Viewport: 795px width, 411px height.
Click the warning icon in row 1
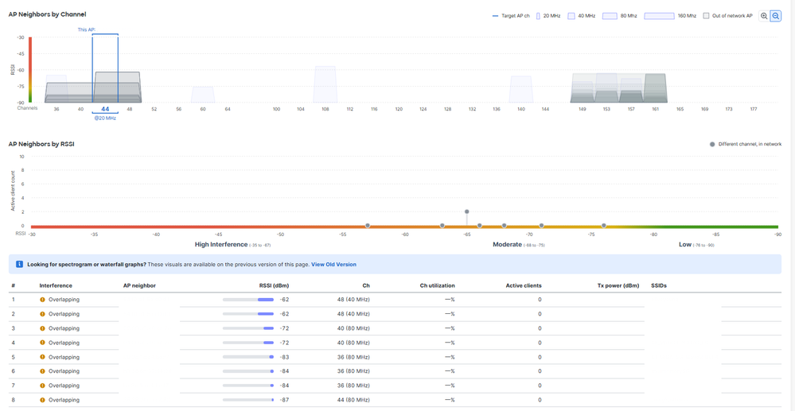43,300
